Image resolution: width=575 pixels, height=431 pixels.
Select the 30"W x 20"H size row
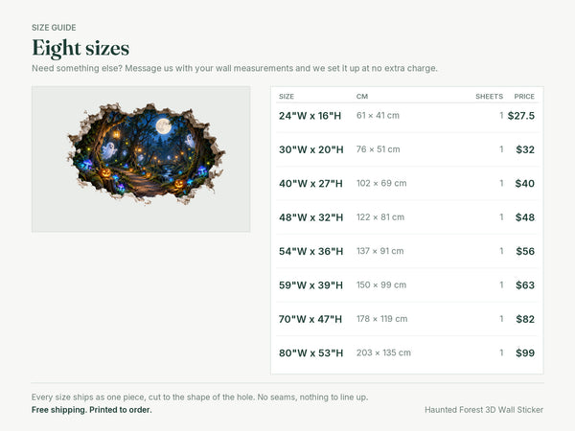coord(407,149)
